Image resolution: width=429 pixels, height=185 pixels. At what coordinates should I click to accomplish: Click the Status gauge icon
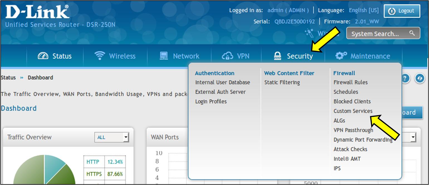(x=43, y=56)
